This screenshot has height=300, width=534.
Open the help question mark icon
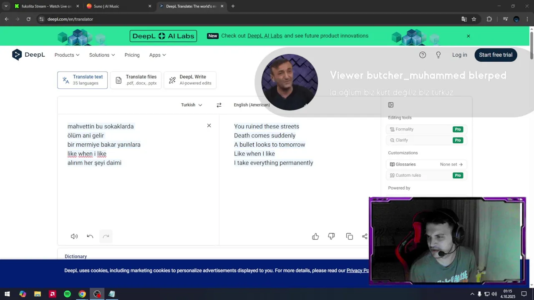tap(423, 55)
